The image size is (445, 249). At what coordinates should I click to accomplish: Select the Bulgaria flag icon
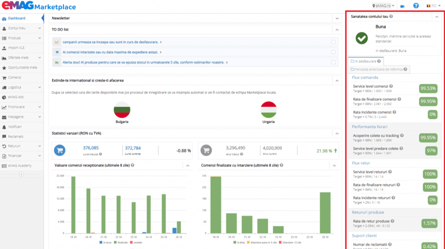click(x=122, y=110)
